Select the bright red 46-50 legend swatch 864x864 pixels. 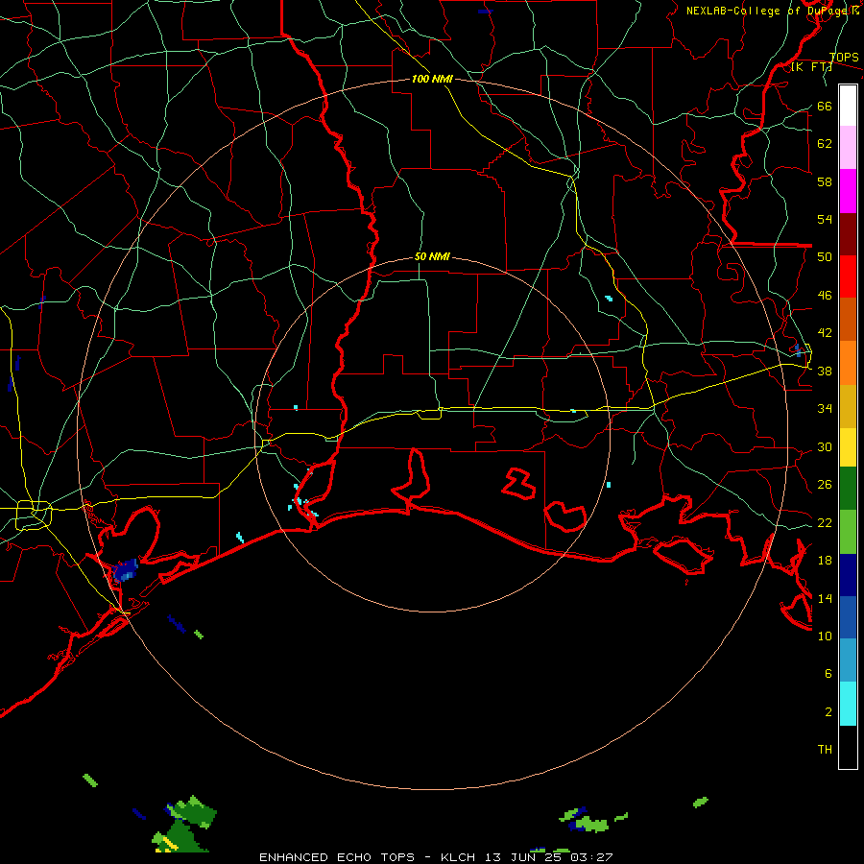(848, 276)
